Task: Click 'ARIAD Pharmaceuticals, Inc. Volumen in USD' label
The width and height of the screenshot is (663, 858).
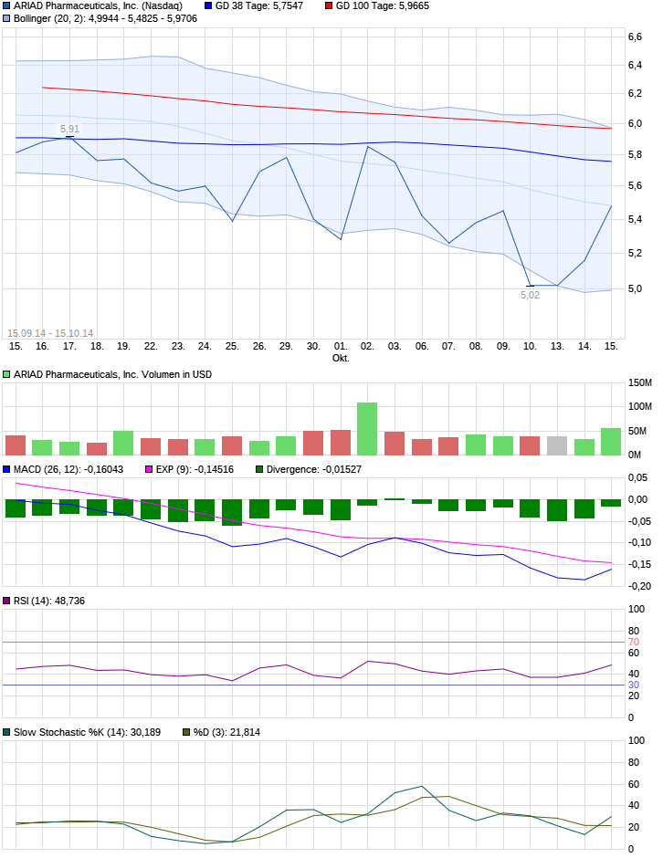Action: (112, 375)
